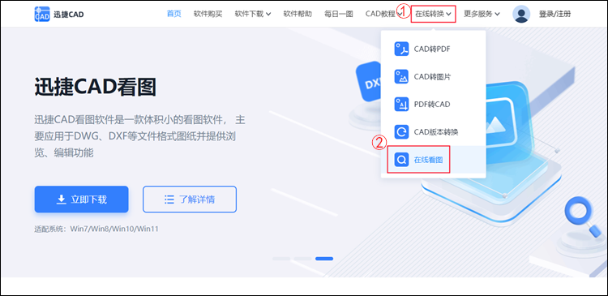Click the download arrow icon in 立即下载
608x296 pixels.
61,199
